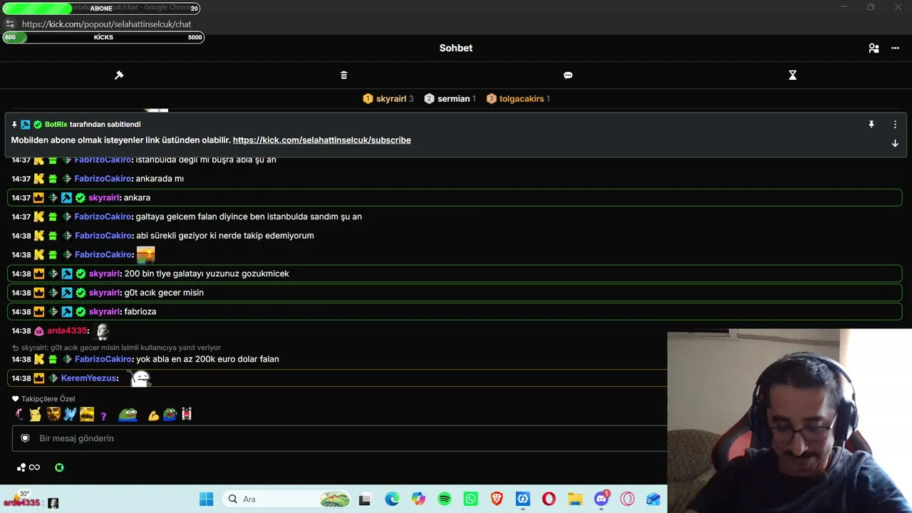Open Spotify from the taskbar
The image size is (912, 513).
pos(445,499)
